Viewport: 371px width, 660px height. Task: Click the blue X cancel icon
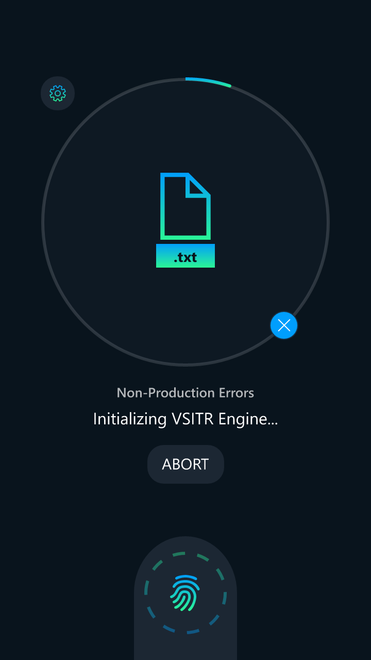click(284, 325)
